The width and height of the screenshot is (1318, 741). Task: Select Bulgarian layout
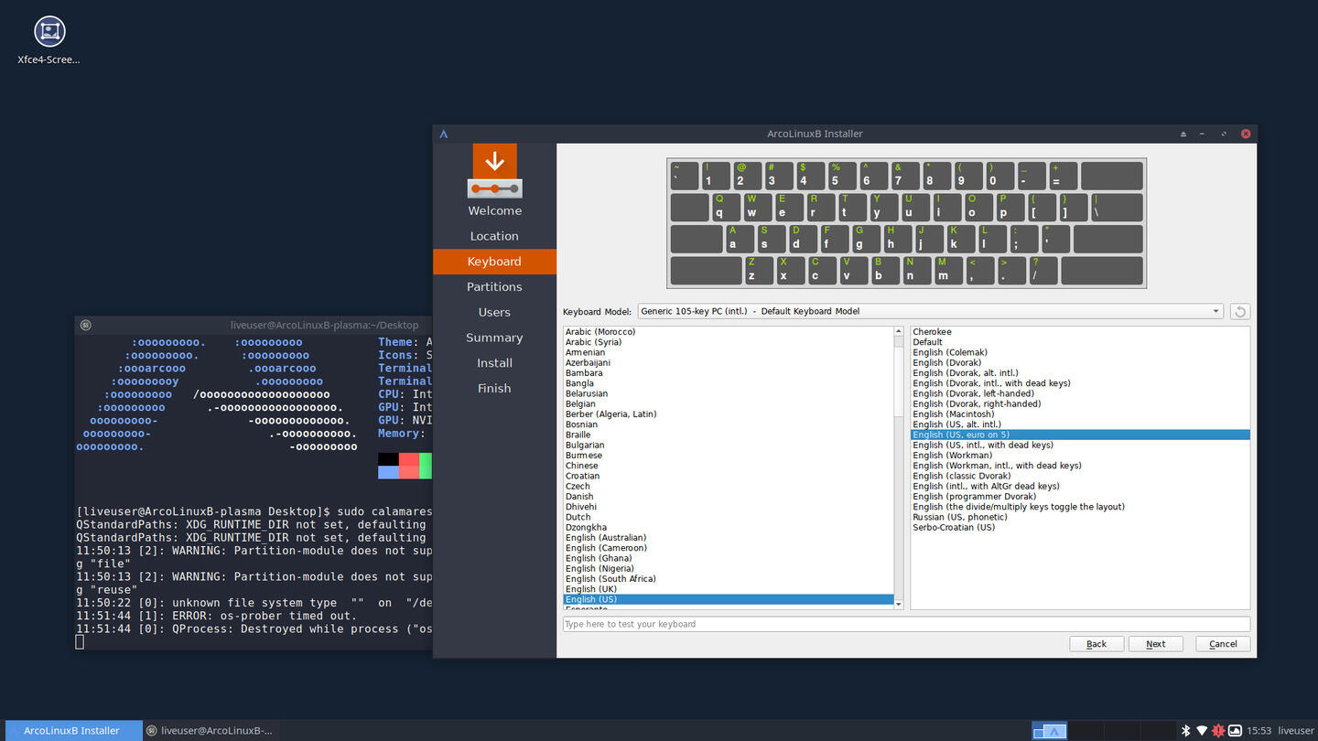[x=729, y=445]
